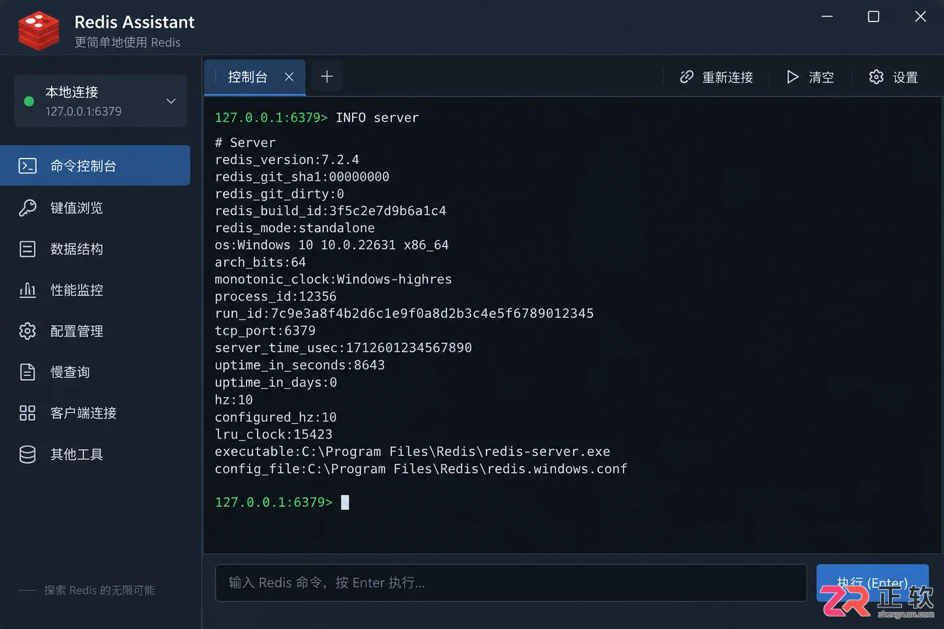Screen dimensions: 944x629
Task: Click the 性能监控 bar chart icon
Action: [28, 290]
